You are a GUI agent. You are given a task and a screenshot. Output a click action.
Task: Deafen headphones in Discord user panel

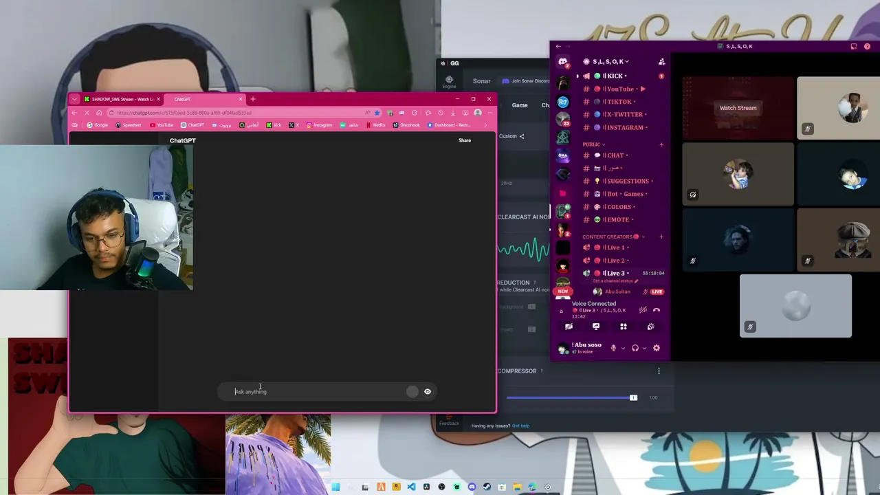635,348
